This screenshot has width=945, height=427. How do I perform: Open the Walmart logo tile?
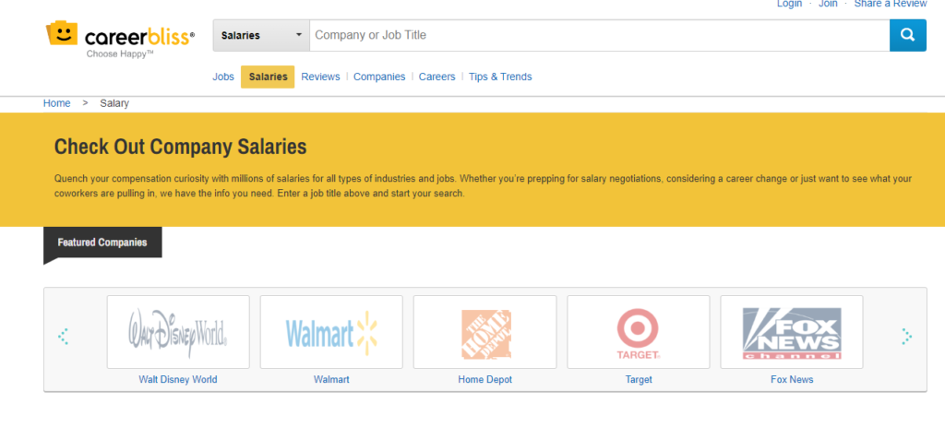point(331,332)
